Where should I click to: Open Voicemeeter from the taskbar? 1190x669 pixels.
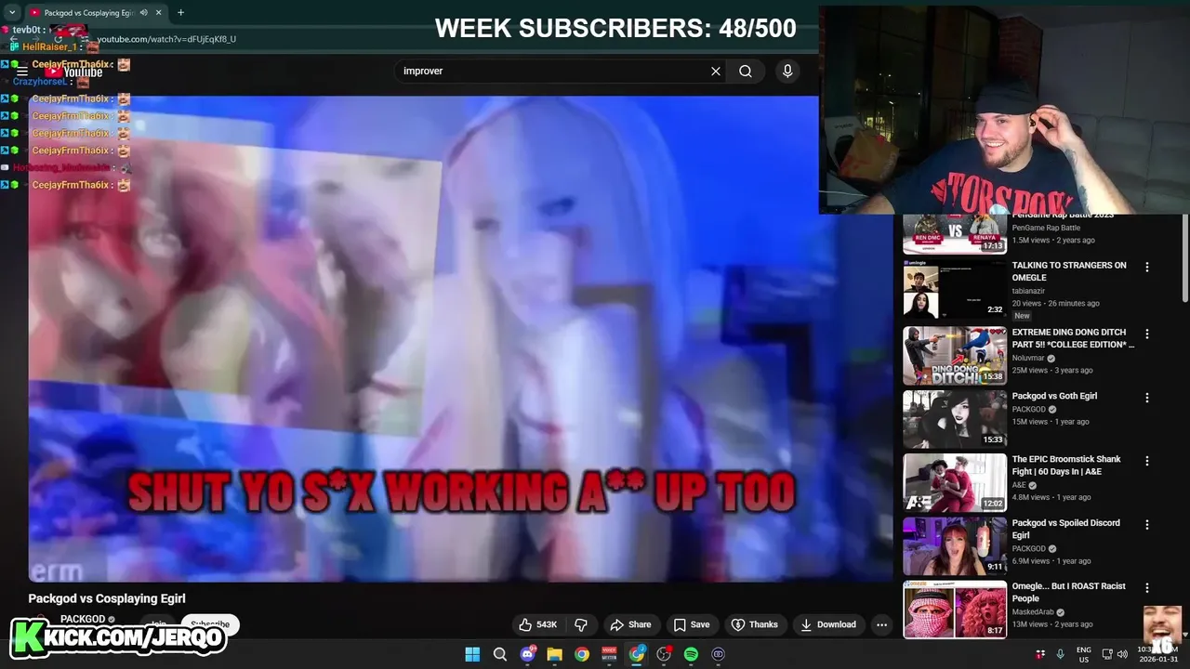609,654
